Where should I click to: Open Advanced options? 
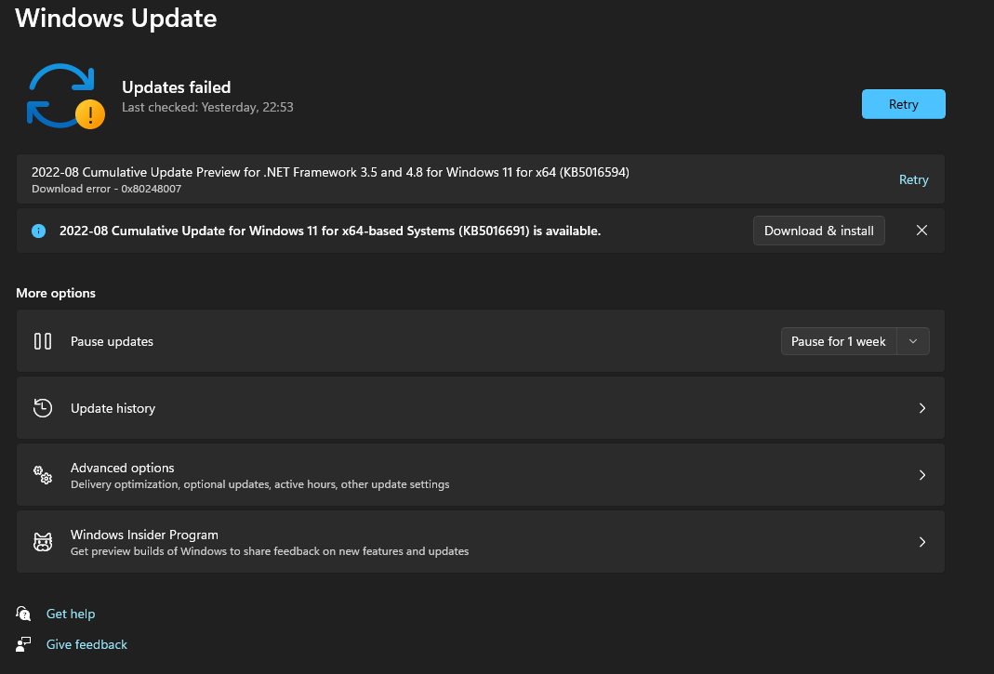481,475
